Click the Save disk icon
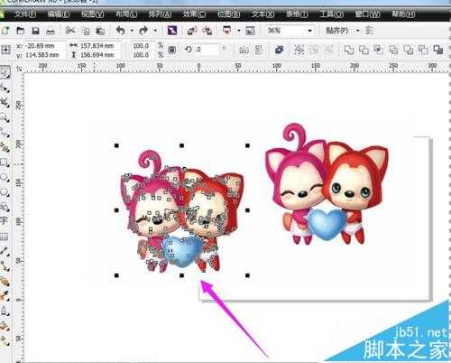 coord(35,31)
